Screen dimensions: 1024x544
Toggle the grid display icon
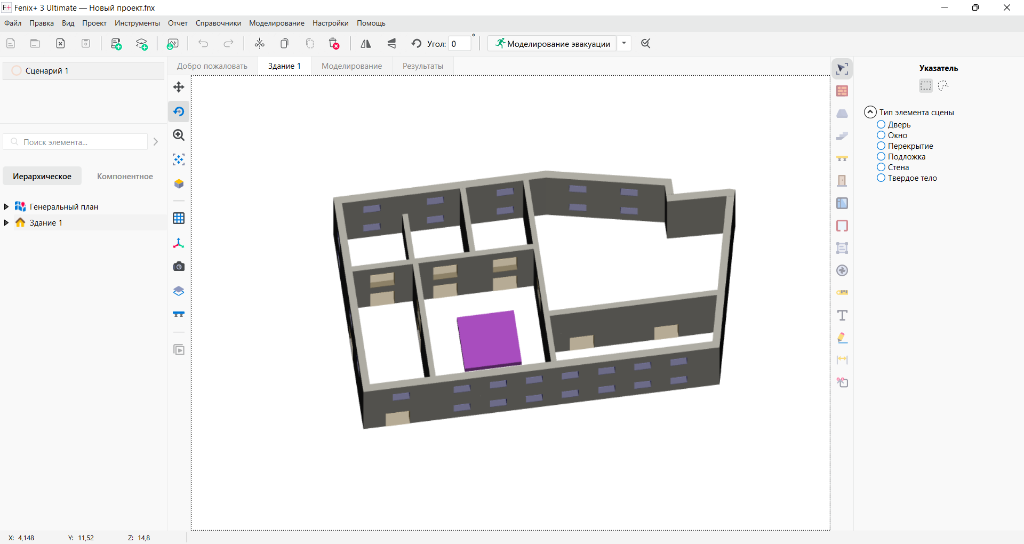(179, 218)
